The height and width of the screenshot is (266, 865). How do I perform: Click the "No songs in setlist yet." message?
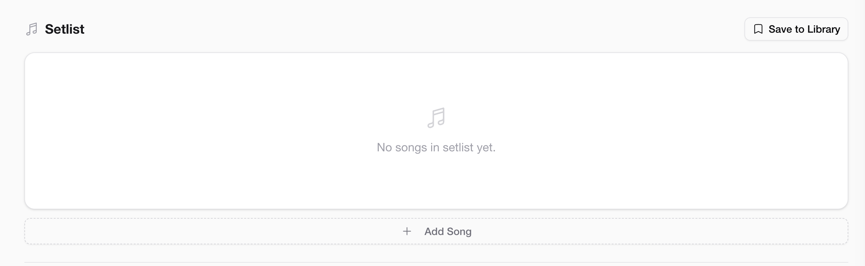(x=436, y=147)
